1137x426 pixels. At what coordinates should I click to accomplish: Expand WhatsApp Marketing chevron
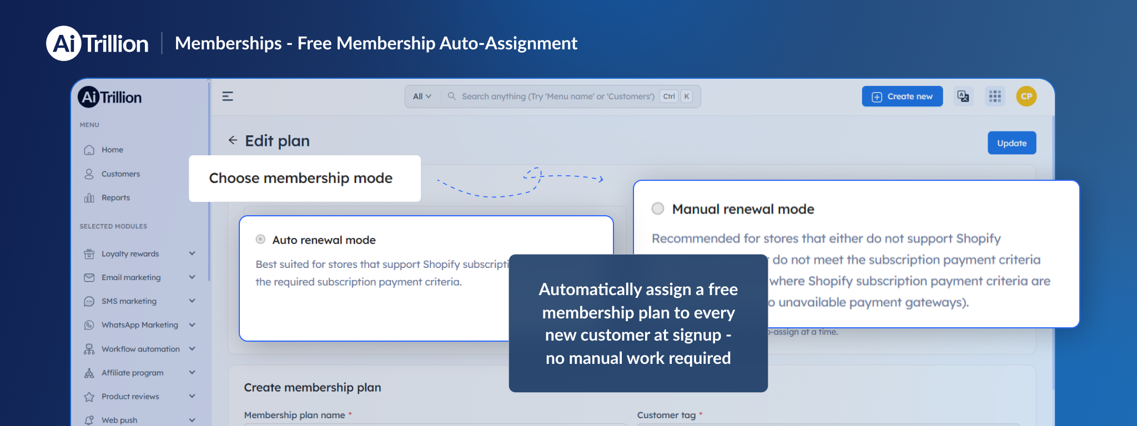pos(192,325)
